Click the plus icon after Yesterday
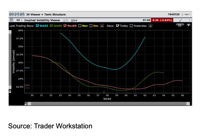Viewport: 210px width, 137px height. (x=150, y=26)
